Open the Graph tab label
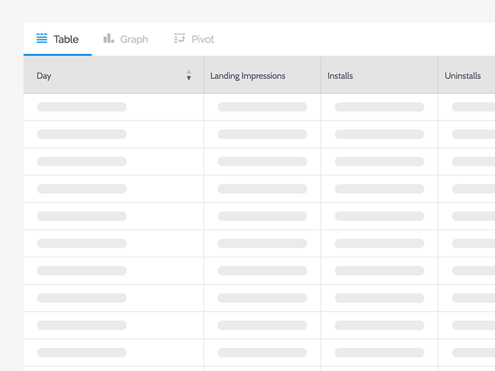This screenshot has width=495, height=371. click(x=134, y=40)
